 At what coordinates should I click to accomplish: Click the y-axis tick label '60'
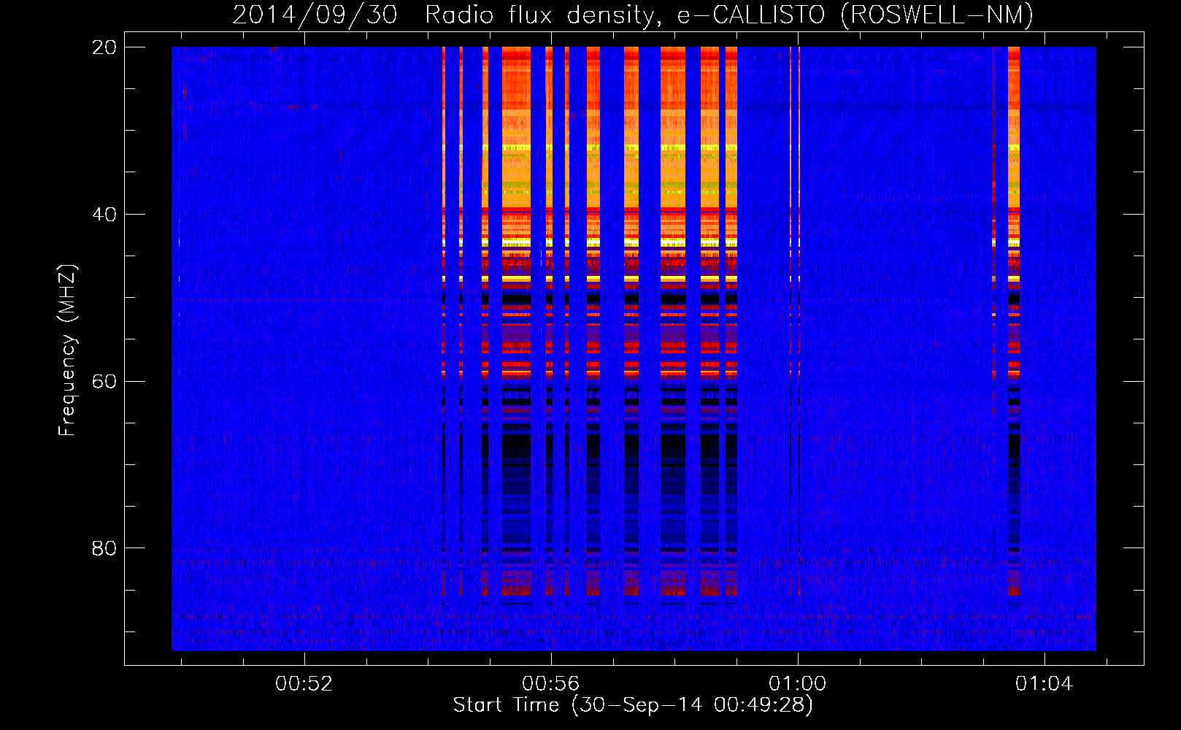pos(104,381)
